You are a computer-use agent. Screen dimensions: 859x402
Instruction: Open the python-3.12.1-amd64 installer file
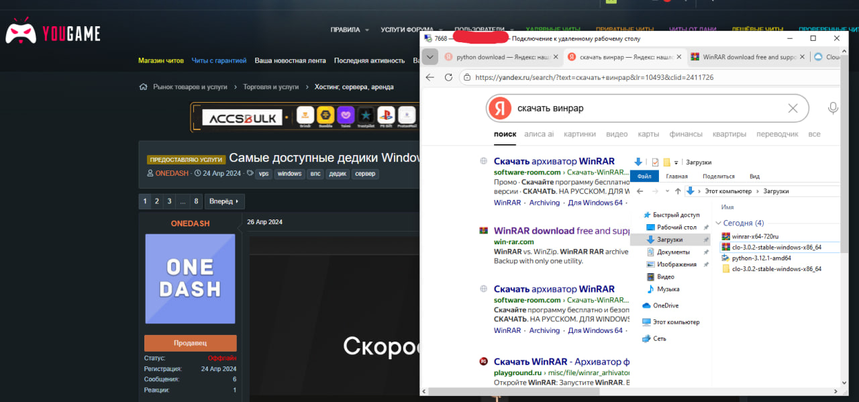coord(761,258)
